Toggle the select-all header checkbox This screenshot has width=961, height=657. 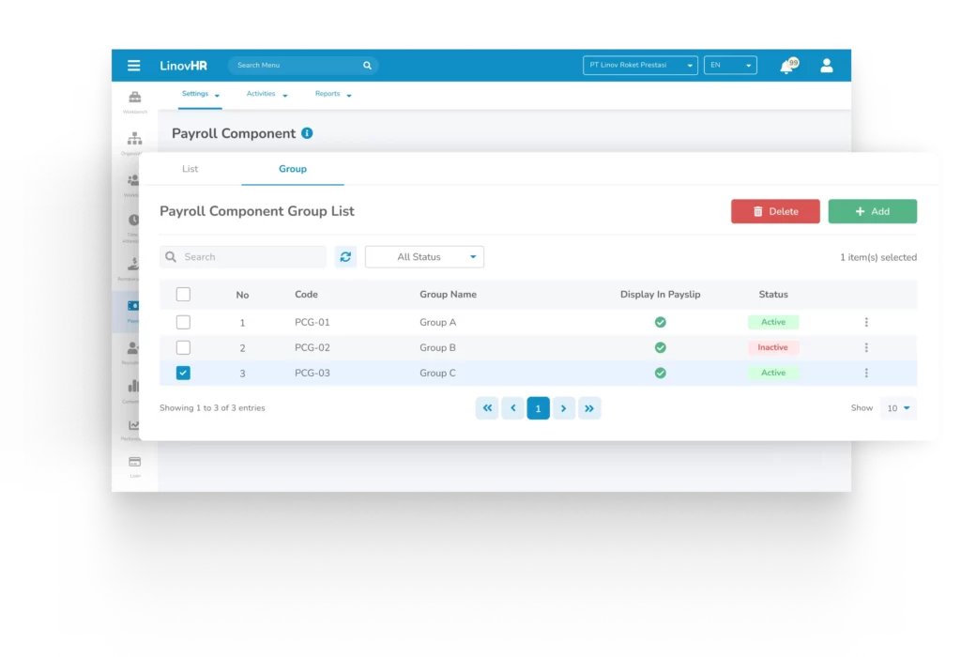[183, 294]
